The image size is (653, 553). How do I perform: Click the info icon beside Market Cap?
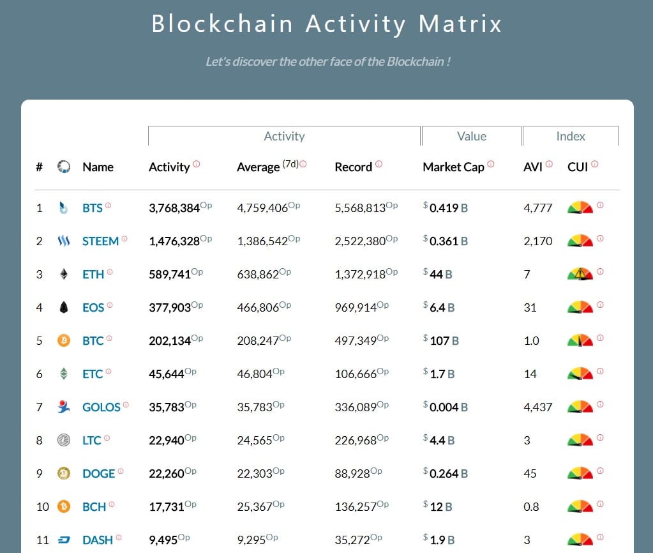[x=490, y=164]
